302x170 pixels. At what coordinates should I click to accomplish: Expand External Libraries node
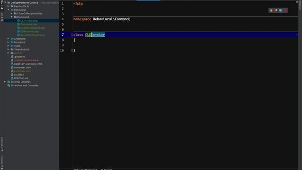coord(5,82)
